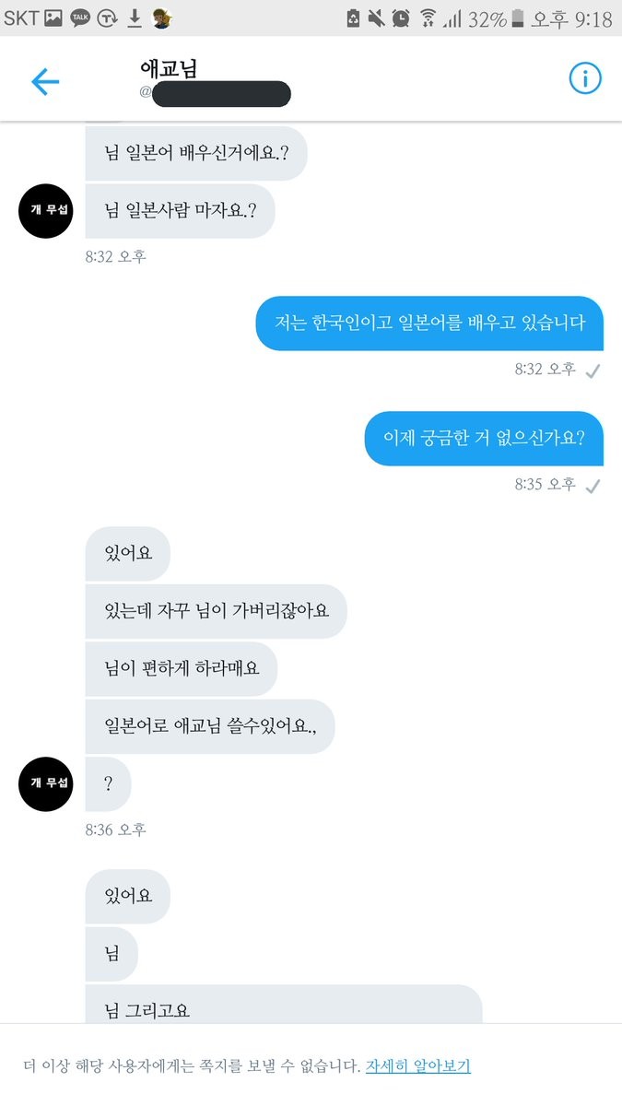This screenshot has width=622, height=1106.
Task: Select the message 있는데 자꾸 님이 가버리잖아요
Action: (217, 611)
